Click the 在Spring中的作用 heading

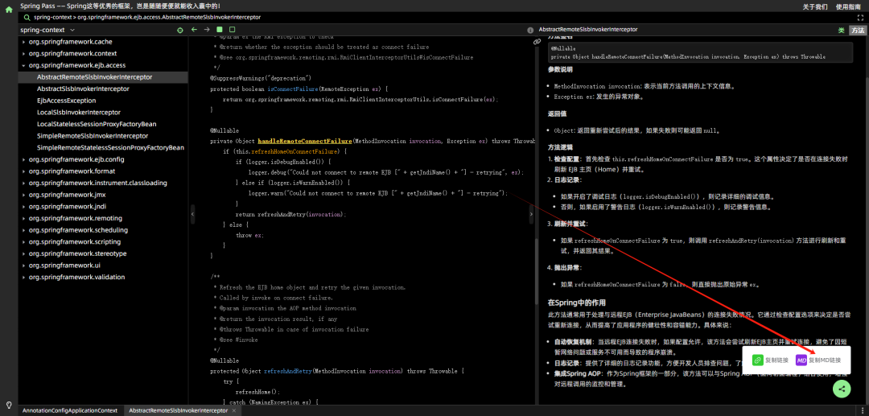576,303
